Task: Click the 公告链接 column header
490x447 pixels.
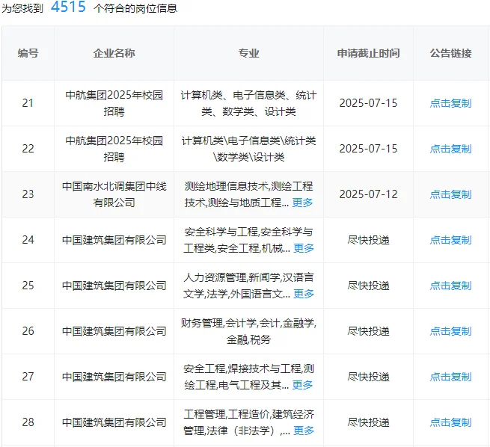Action: [x=450, y=53]
